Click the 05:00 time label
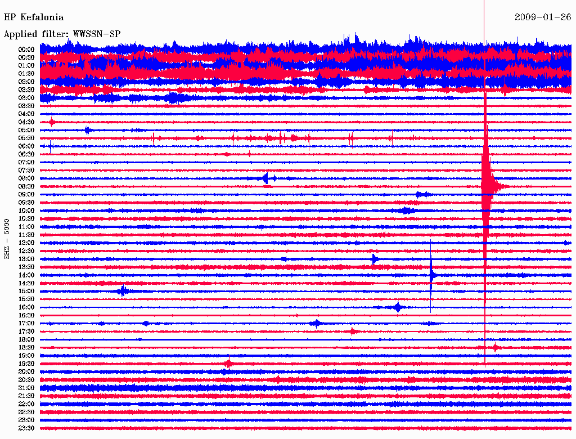The image size is (576, 439). point(26,130)
